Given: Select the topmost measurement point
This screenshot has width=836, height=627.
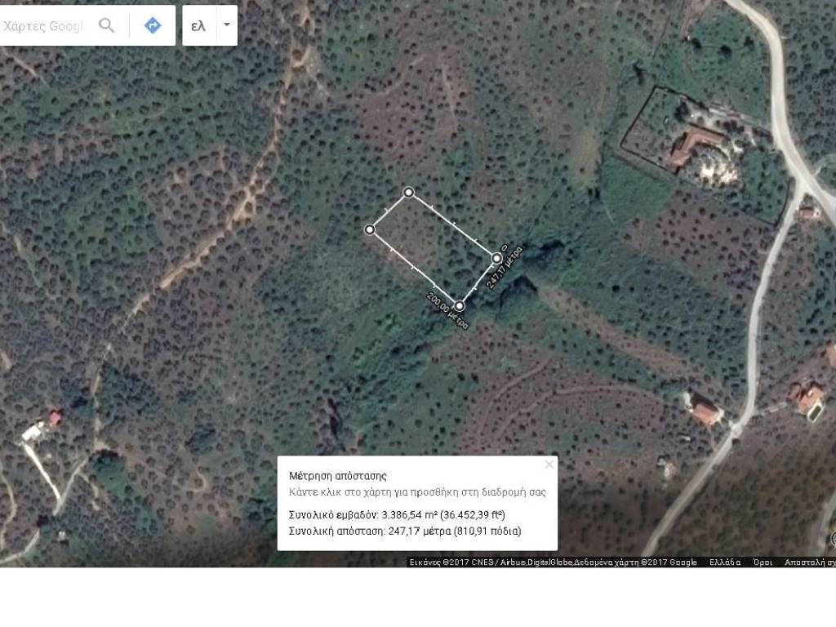Looking at the screenshot, I should [408, 193].
